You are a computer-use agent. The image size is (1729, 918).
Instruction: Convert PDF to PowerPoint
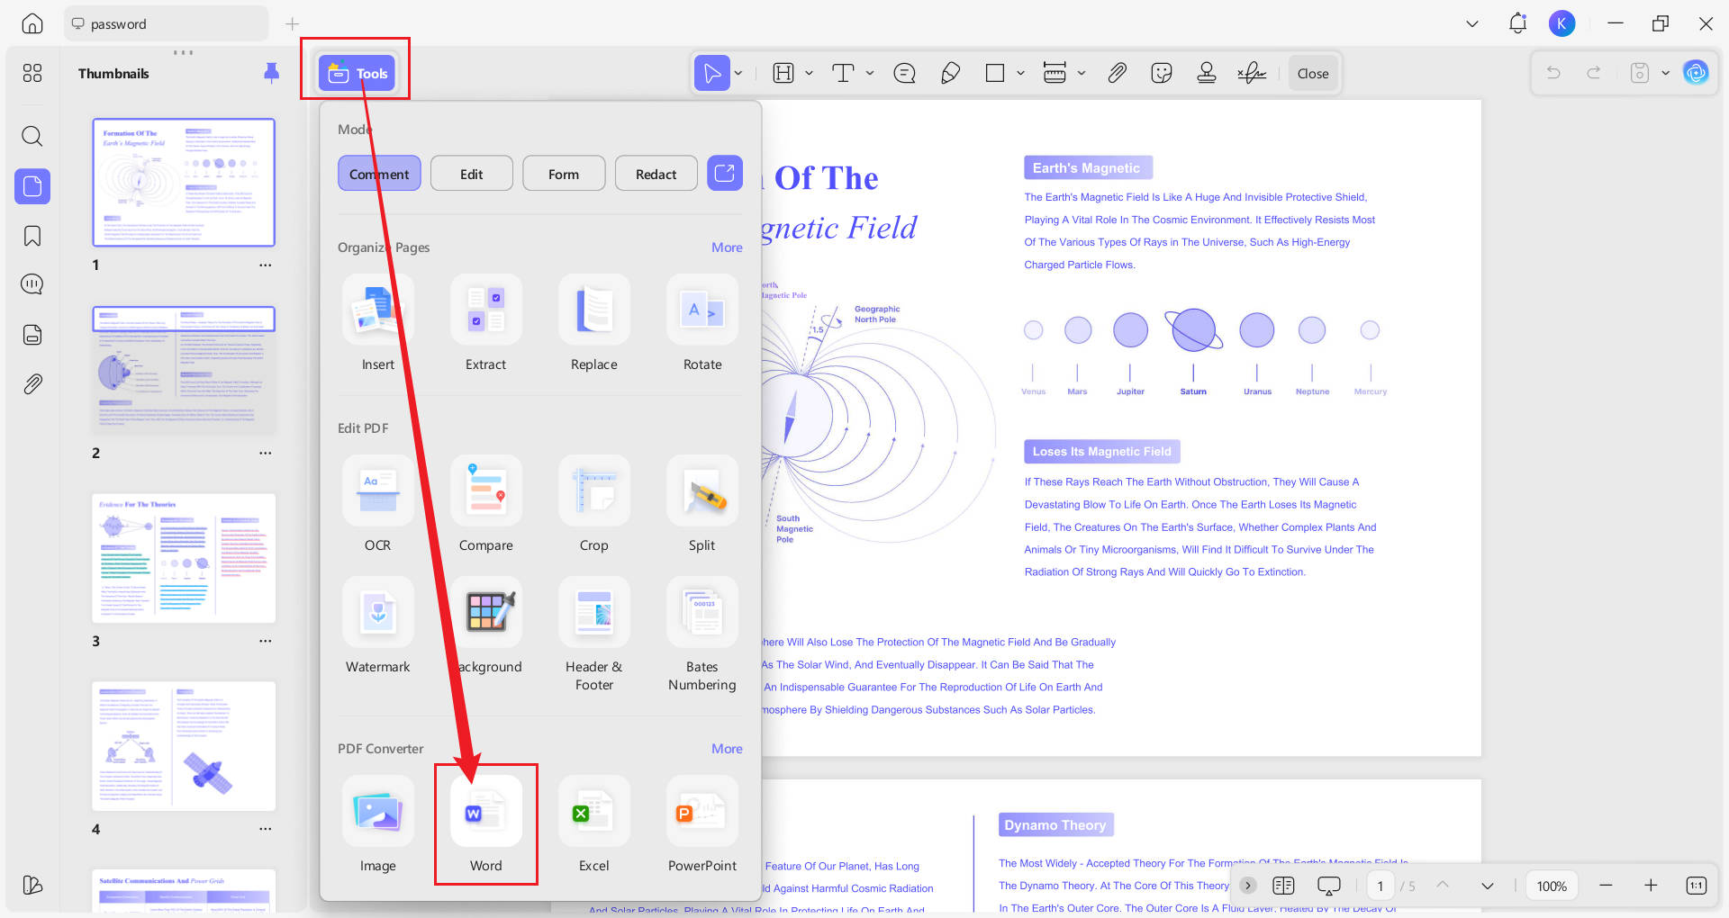point(702,825)
